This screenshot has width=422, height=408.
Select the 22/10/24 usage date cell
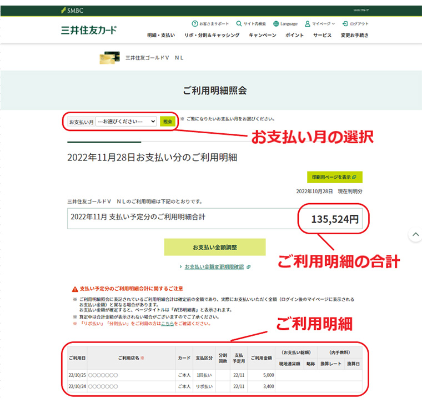click(x=77, y=386)
